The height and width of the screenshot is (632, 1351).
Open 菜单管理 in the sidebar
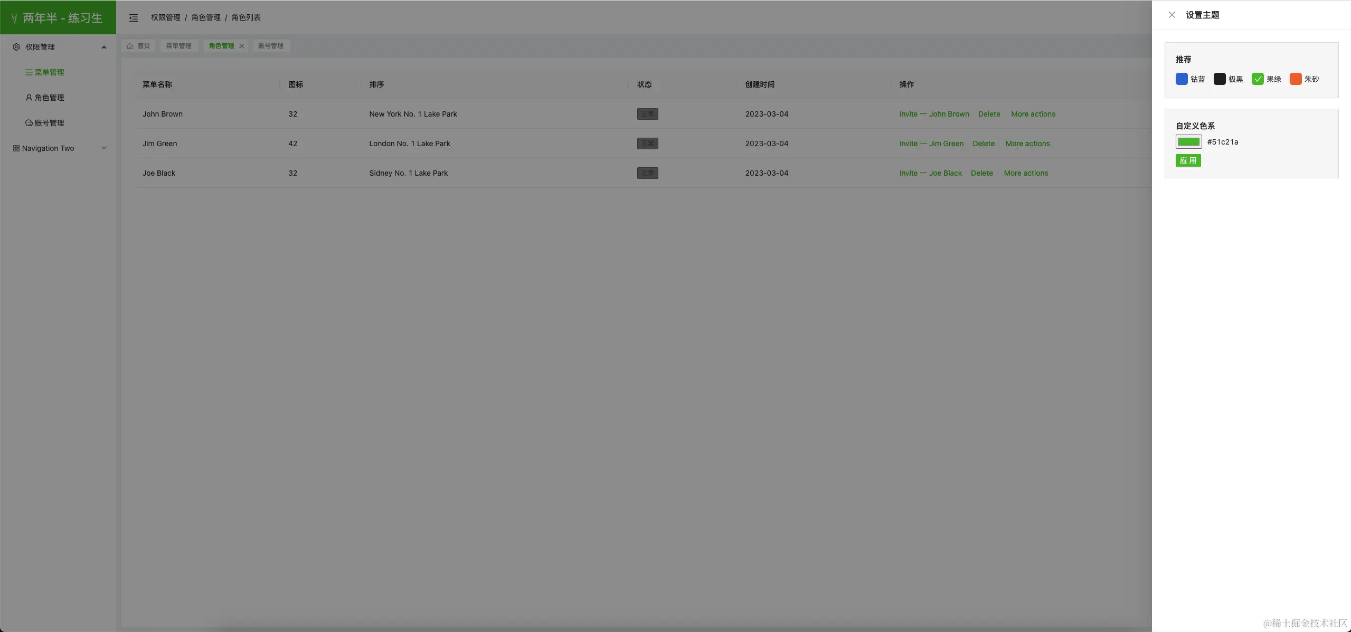pos(49,72)
